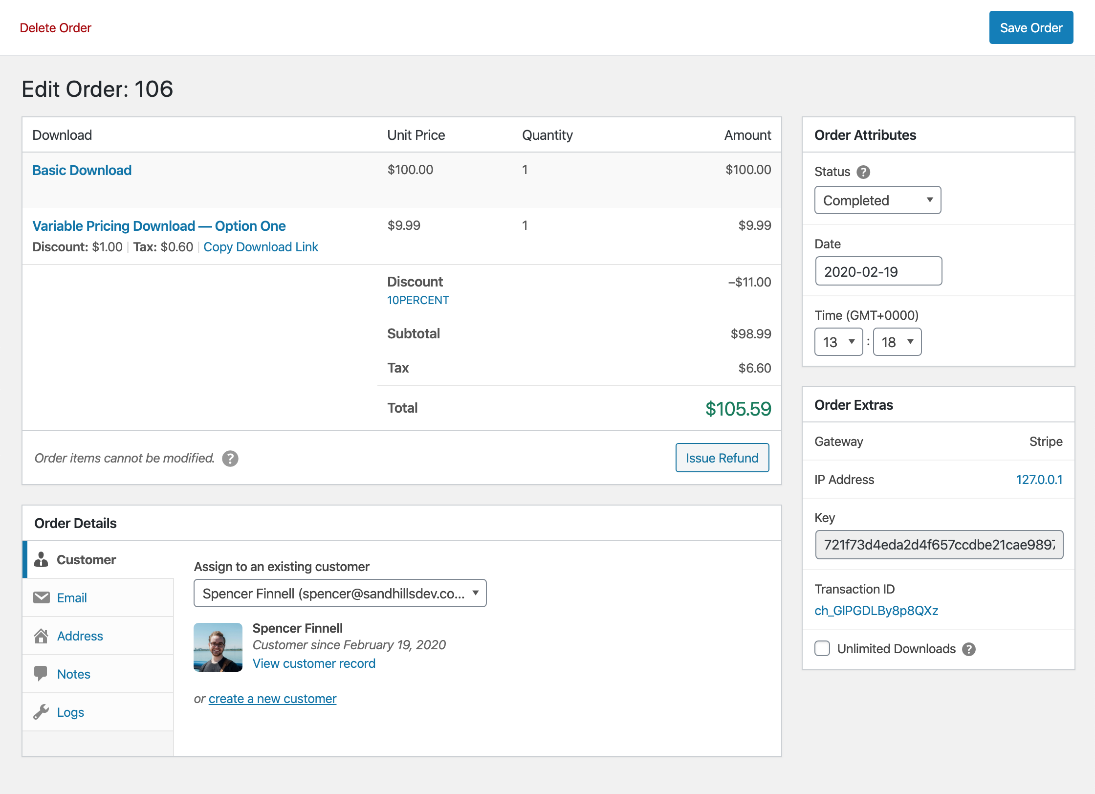Click help icon beside 'Order items cannot be modified'
This screenshot has height=794, width=1095.
tap(230, 459)
